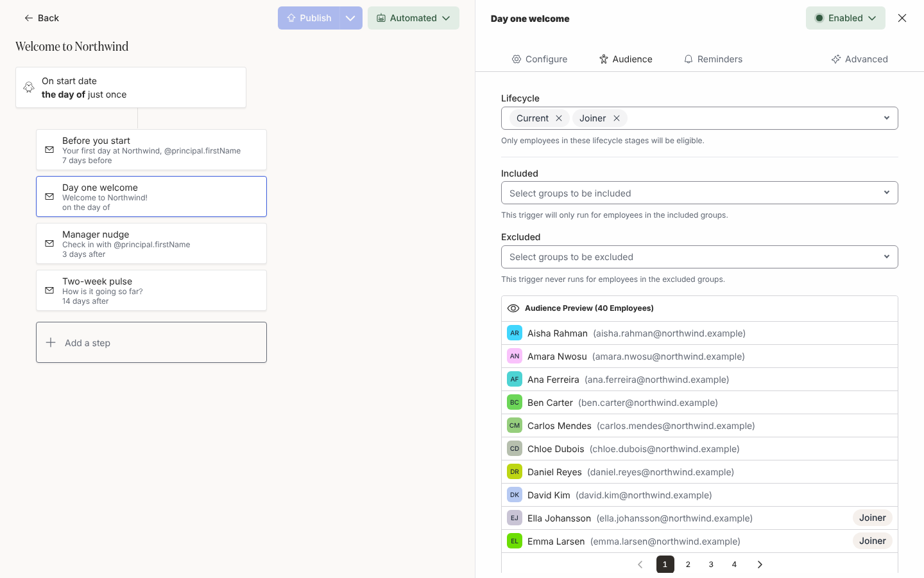Go to previous audience preview page
The width and height of the screenshot is (924, 578).
point(640,565)
